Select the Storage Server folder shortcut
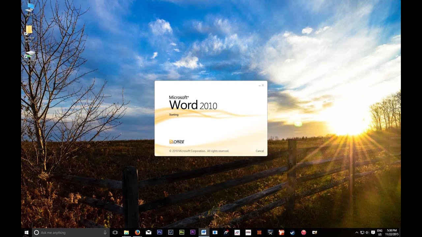Viewport: 422px width, 237px height. click(x=29, y=34)
